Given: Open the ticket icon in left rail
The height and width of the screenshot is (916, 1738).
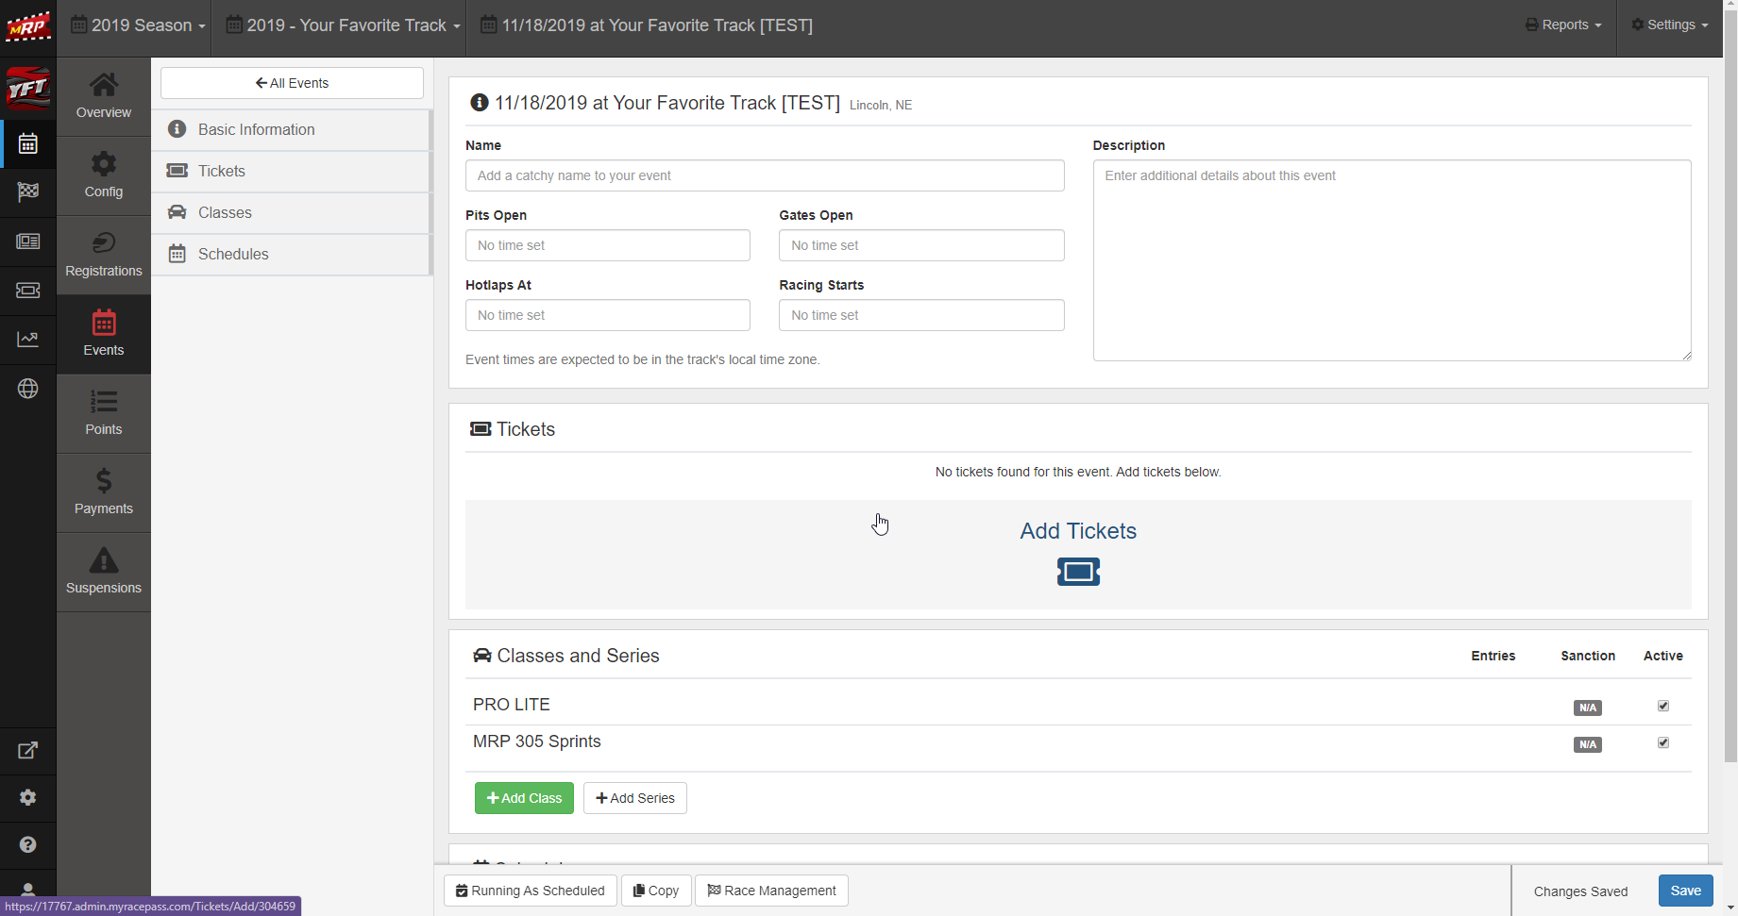Looking at the screenshot, I should click(x=28, y=291).
